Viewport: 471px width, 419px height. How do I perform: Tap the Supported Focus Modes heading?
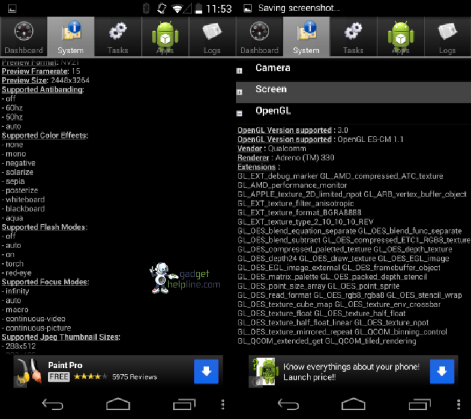(x=45, y=282)
